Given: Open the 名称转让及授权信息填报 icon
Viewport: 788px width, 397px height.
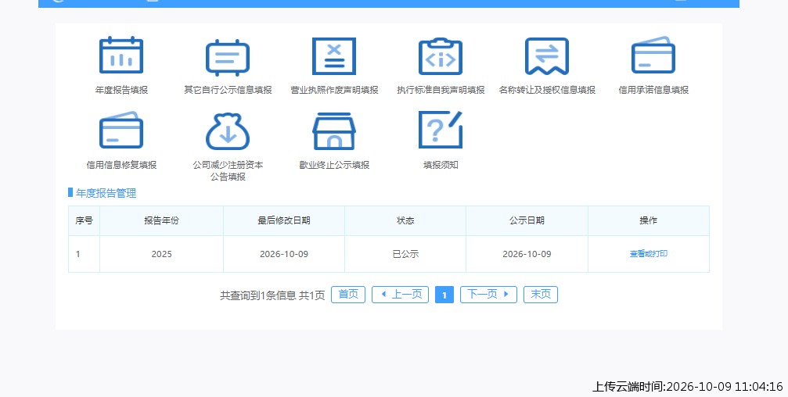Looking at the screenshot, I should click(x=547, y=56).
